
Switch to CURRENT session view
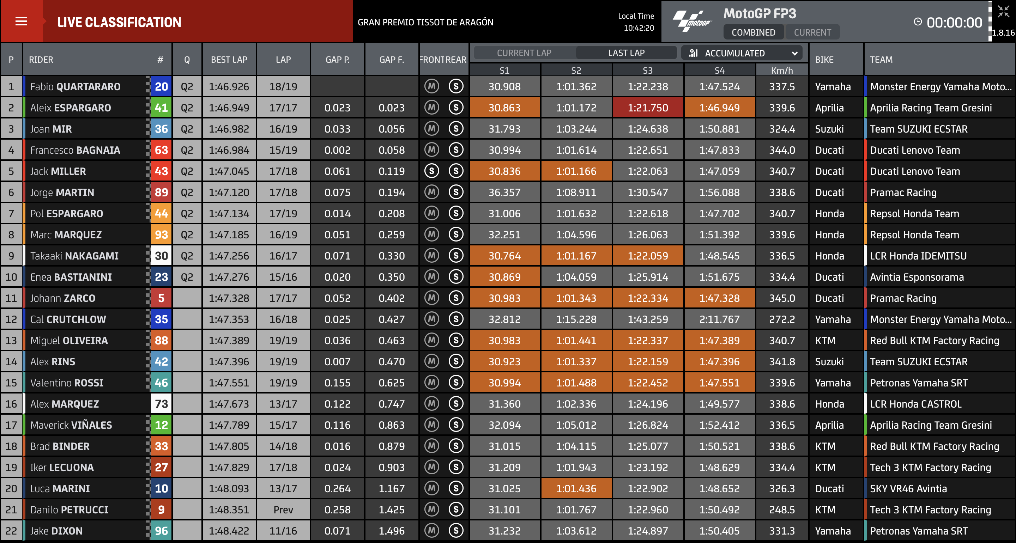812,32
